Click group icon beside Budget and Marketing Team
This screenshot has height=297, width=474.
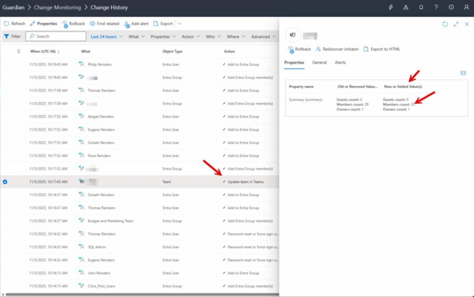(81, 221)
